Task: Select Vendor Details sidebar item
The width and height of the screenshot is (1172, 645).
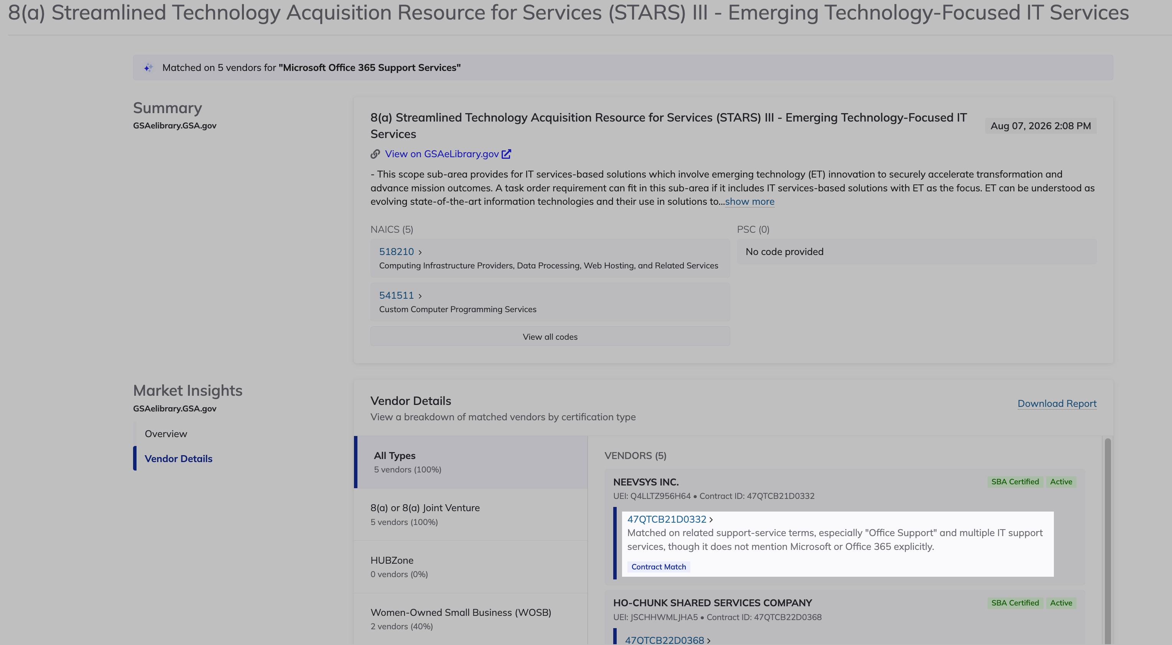Action: point(178,459)
